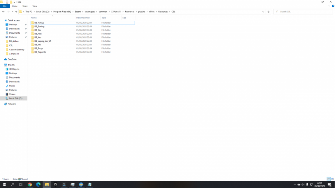The image size is (335, 188).
Task: Open Google Chrome from the taskbar
Action: pos(29,185)
